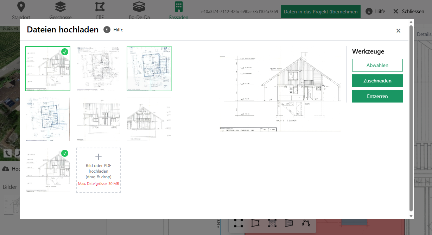Viewport: 432px width, 235px height.
Task: Click the cloud upload icon behind dialog
Action: coord(6,169)
